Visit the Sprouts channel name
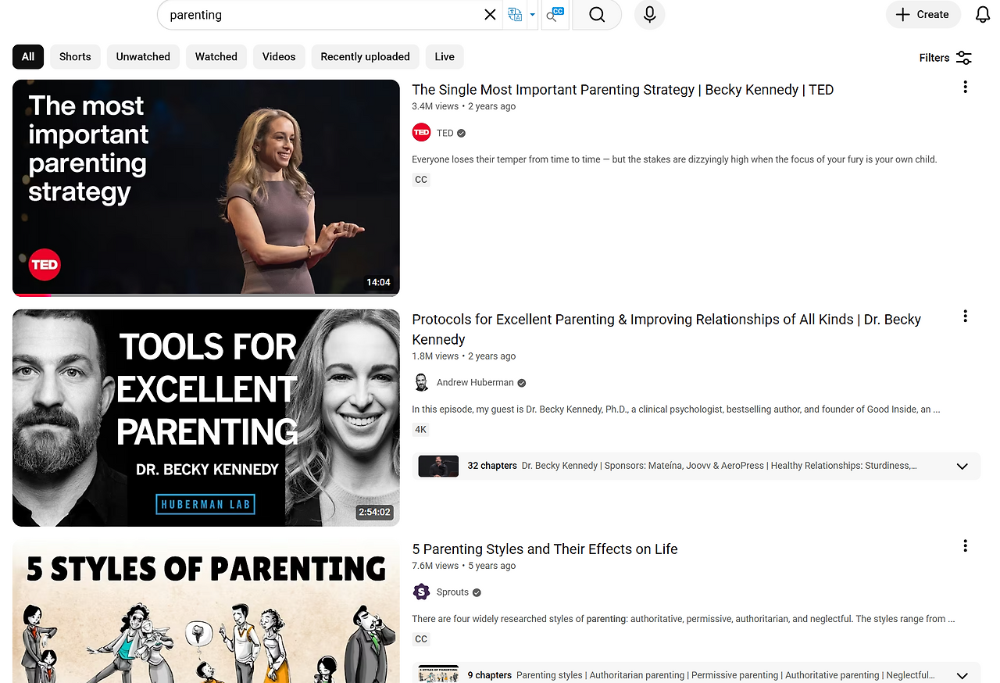The image size is (1000, 683). click(x=452, y=592)
